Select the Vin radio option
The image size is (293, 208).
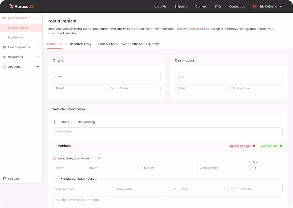pos(95,158)
